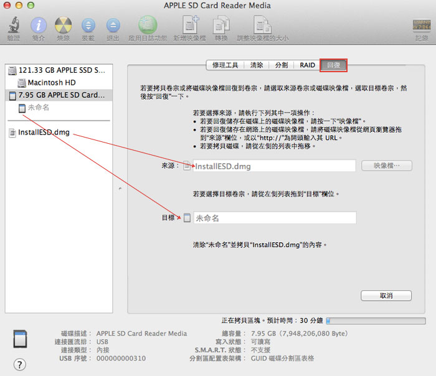This screenshot has width=436, height=376.
Task: Click the yellow minimize window button
Action: pos(19,5)
